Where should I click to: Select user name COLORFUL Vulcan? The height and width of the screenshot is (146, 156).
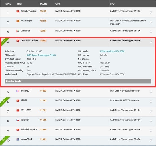[29, 41]
